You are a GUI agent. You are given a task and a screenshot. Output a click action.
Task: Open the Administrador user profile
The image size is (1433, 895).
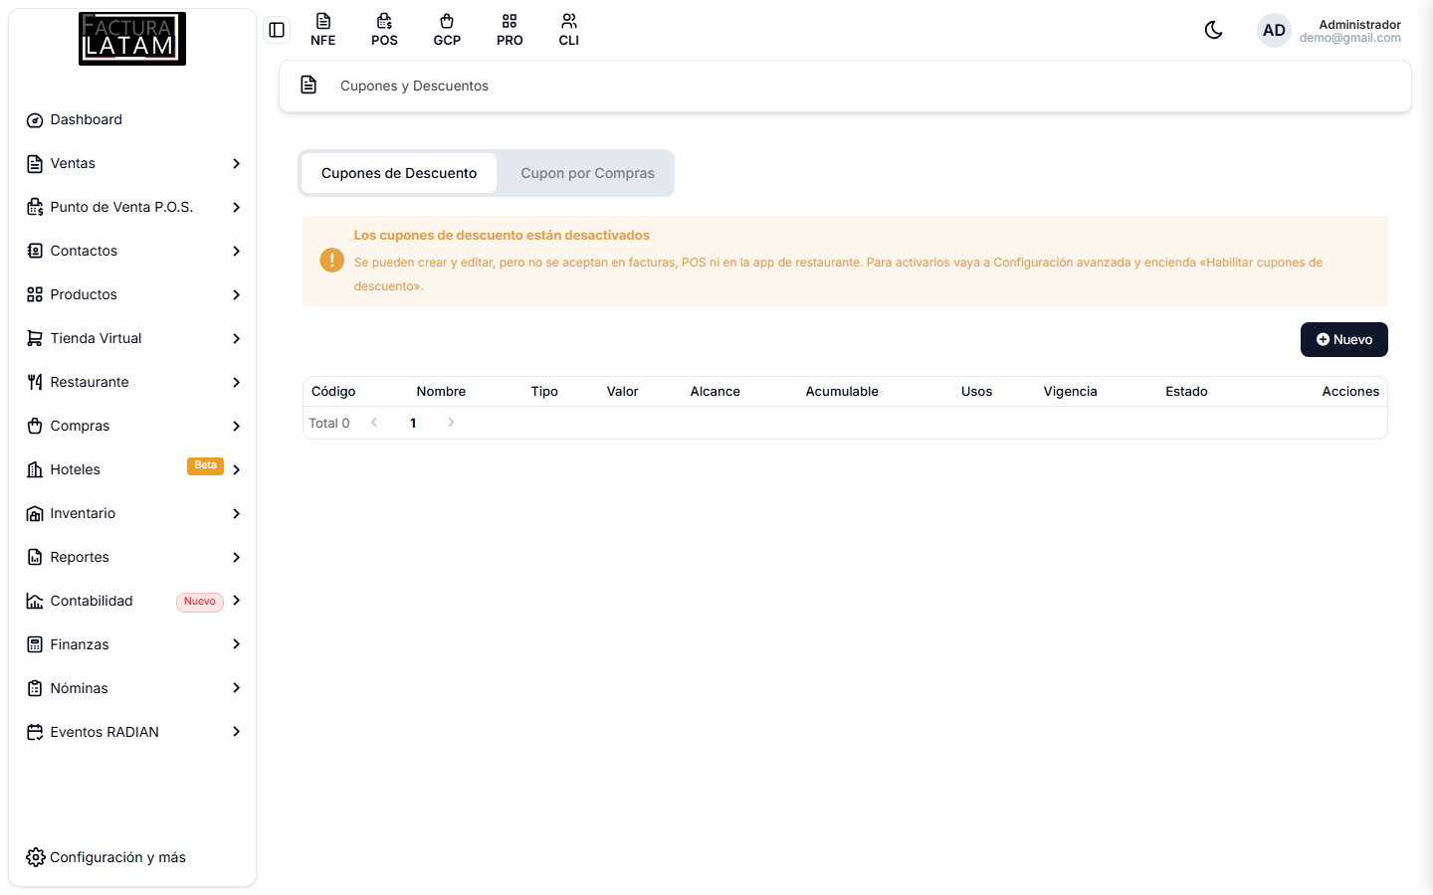pyautogui.click(x=1330, y=31)
